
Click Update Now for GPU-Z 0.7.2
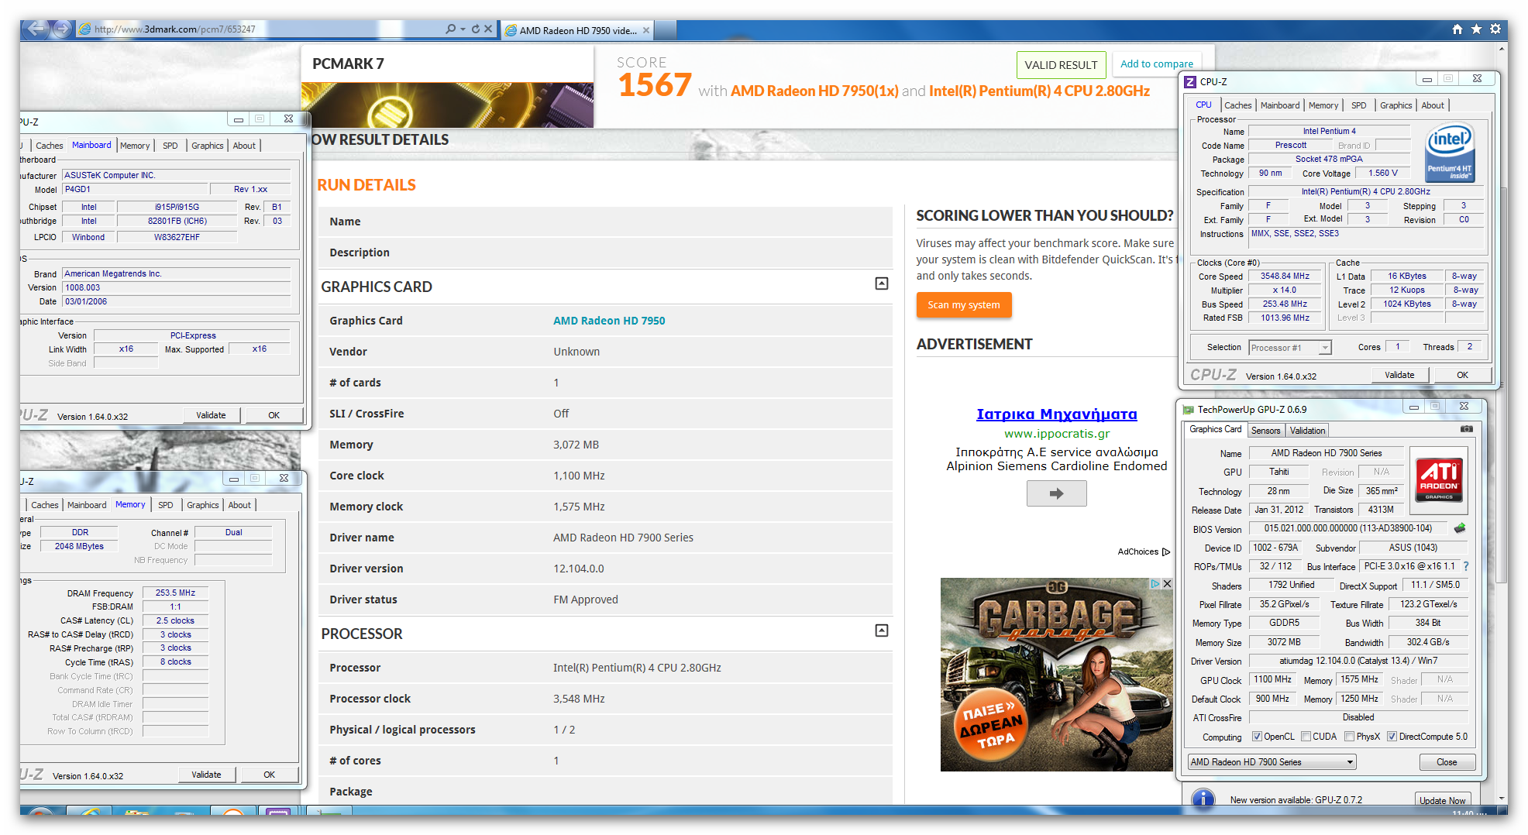click(1442, 800)
